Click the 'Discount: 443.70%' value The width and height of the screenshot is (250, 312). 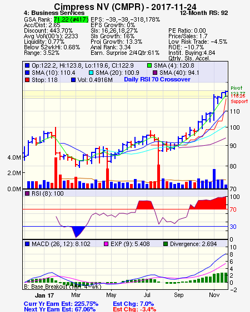(48, 30)
